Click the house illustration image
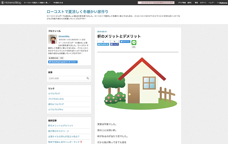Viewport: 228px width, 144px height. coord(139,84)
